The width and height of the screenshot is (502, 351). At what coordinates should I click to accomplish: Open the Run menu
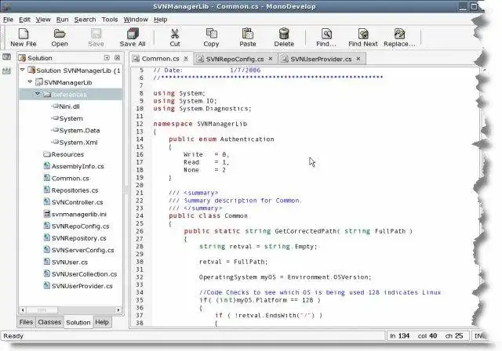[x=63, y=20]
